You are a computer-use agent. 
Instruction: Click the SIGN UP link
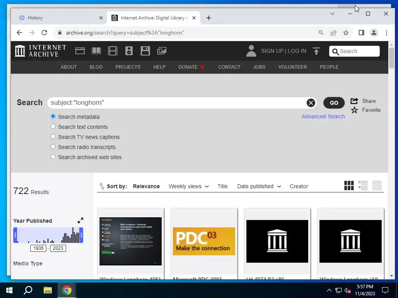pyautogui.click(x=272, y=51)
